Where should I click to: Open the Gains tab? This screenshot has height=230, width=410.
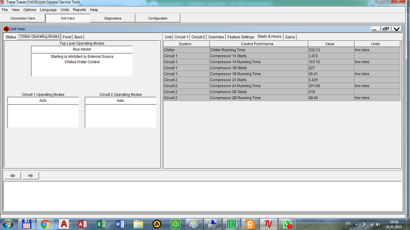(290, 37)
